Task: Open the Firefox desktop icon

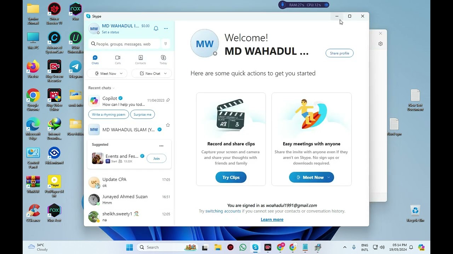Action: pos(33,69)
